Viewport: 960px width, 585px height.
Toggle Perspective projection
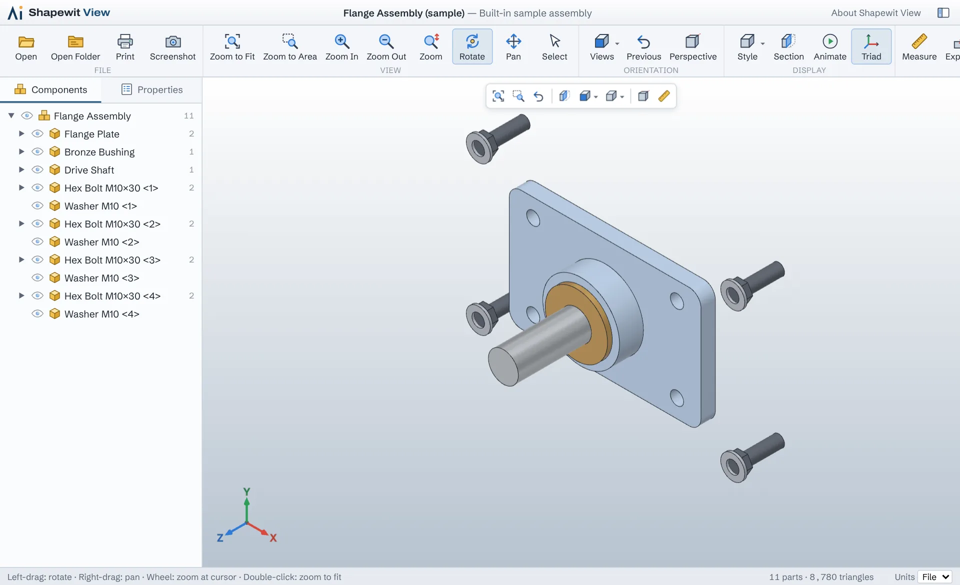point(692,47)
